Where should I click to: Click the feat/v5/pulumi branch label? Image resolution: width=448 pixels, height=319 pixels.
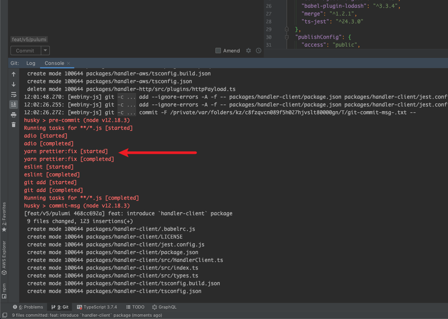[29, 39]
